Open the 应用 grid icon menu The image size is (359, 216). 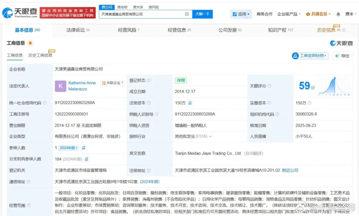click(234, 14)
